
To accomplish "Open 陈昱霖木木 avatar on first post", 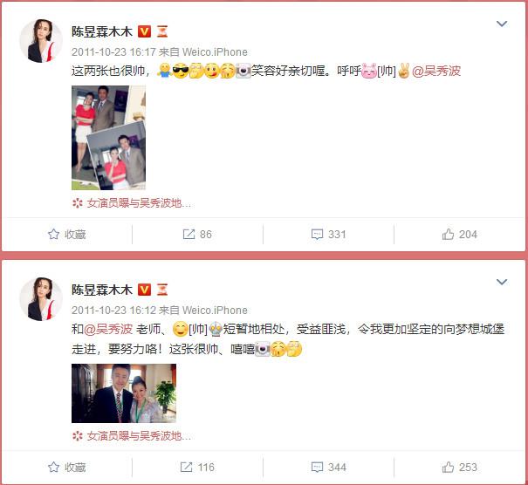I will click(41, 41).
